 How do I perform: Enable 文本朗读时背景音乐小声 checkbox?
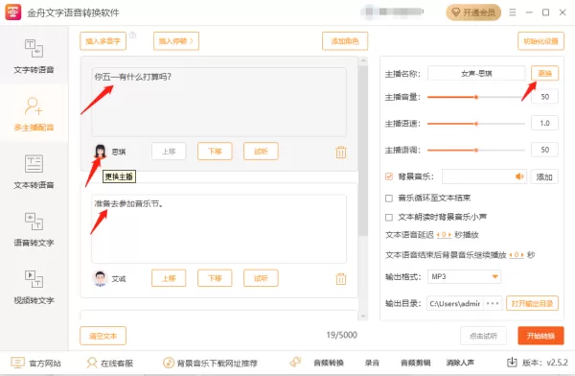click(x=389, y=218)
